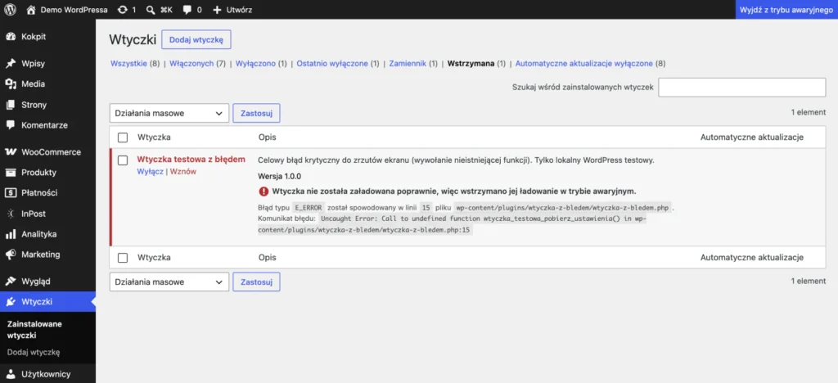Image resolution: width=838 pixels, height=383 pixels.
Task: Open Użytkownicy in the sidebar menu
Action: [x=47, y=374]
